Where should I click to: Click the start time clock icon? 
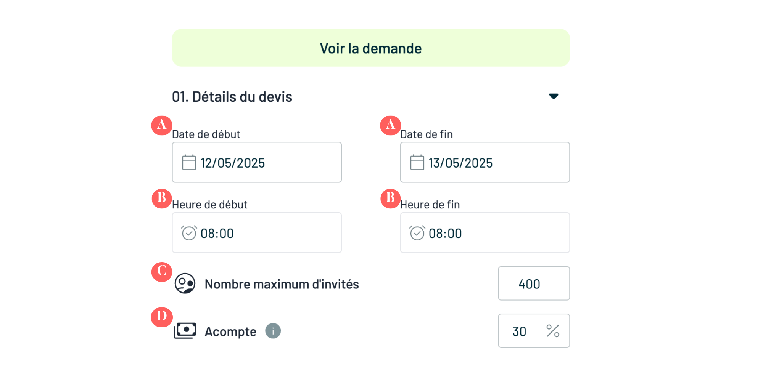(189, 233)
